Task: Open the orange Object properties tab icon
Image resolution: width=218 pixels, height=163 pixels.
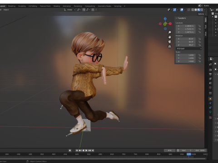Action: [x=210, y=99]
